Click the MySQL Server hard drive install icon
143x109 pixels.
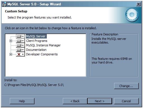(19, 36)
